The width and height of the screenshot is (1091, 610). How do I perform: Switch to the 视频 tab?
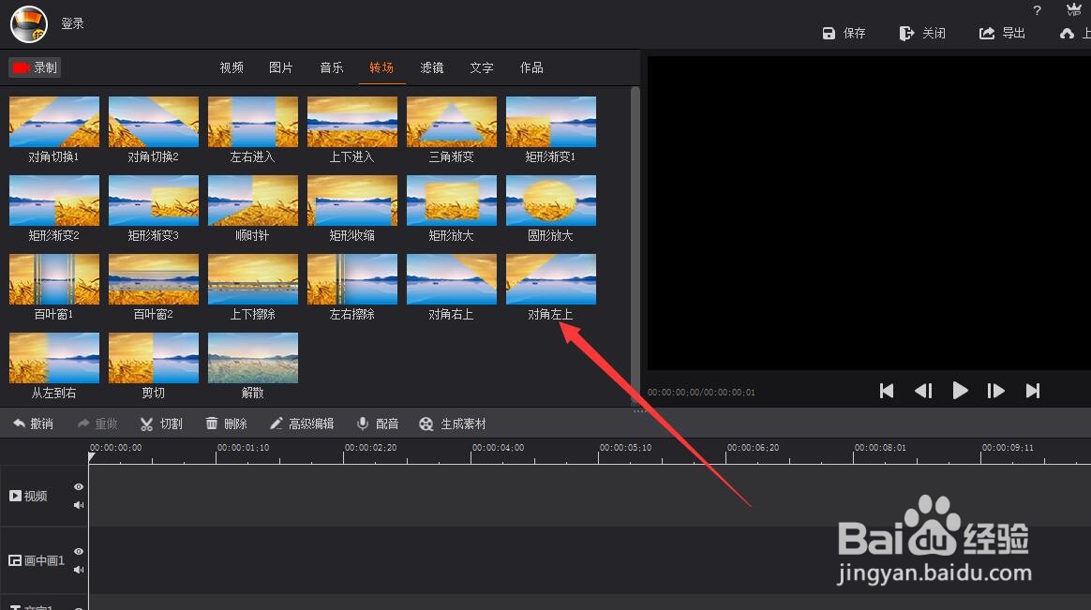(x=232, y=67)
